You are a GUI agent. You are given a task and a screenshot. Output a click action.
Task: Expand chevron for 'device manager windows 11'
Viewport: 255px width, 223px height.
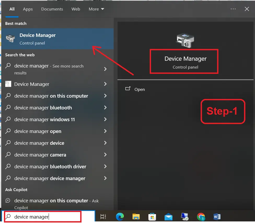coord(105,119)
